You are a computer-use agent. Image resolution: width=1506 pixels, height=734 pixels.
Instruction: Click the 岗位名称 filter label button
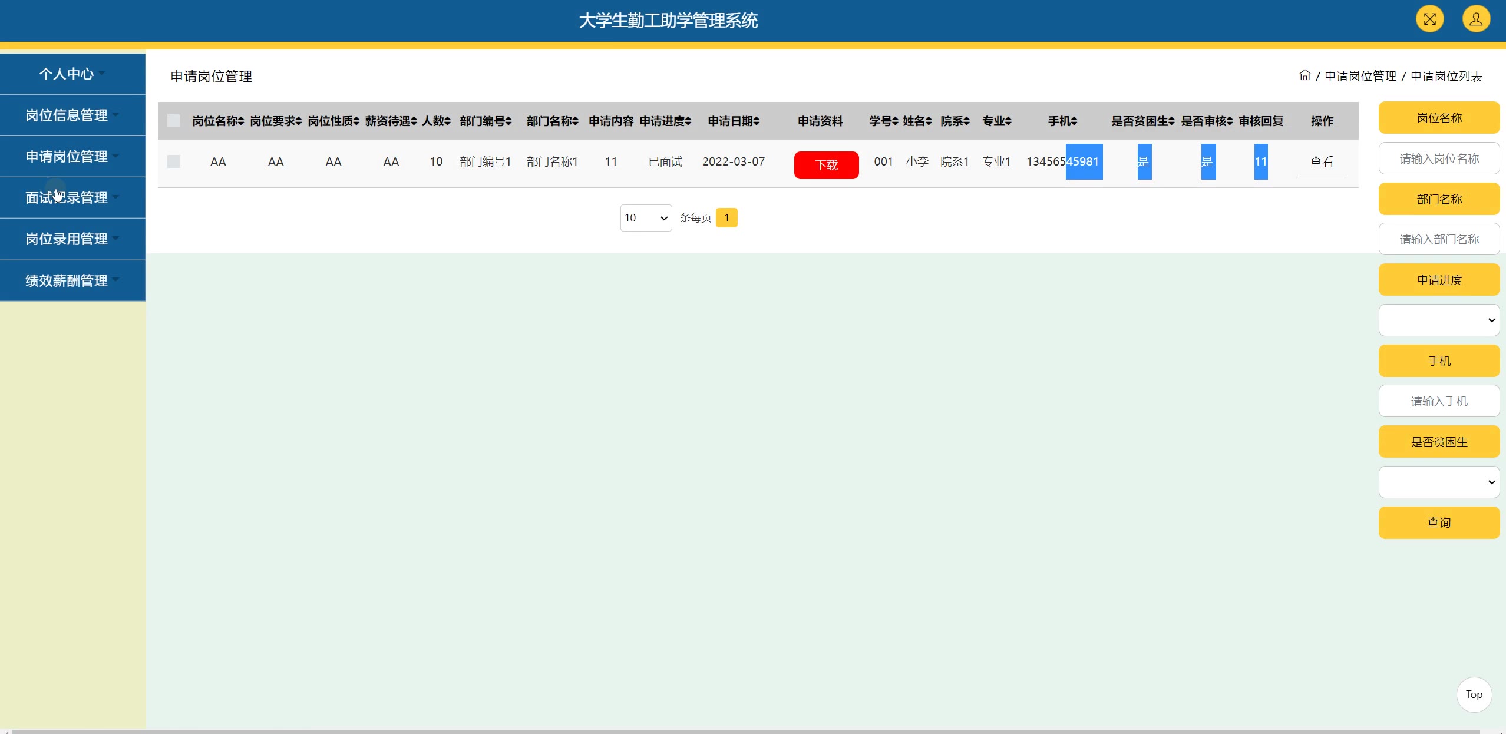click(x=1439, y=118)
